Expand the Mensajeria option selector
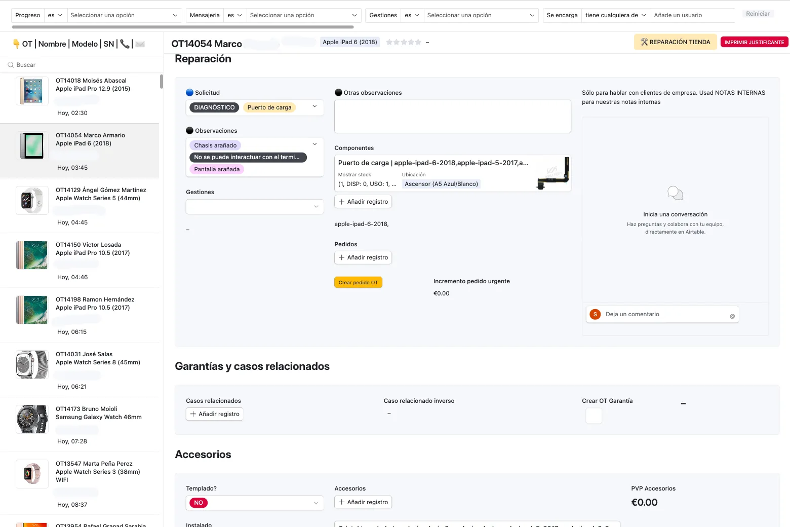The width and height of the screenshot is (790, 527). coord(303,15)
